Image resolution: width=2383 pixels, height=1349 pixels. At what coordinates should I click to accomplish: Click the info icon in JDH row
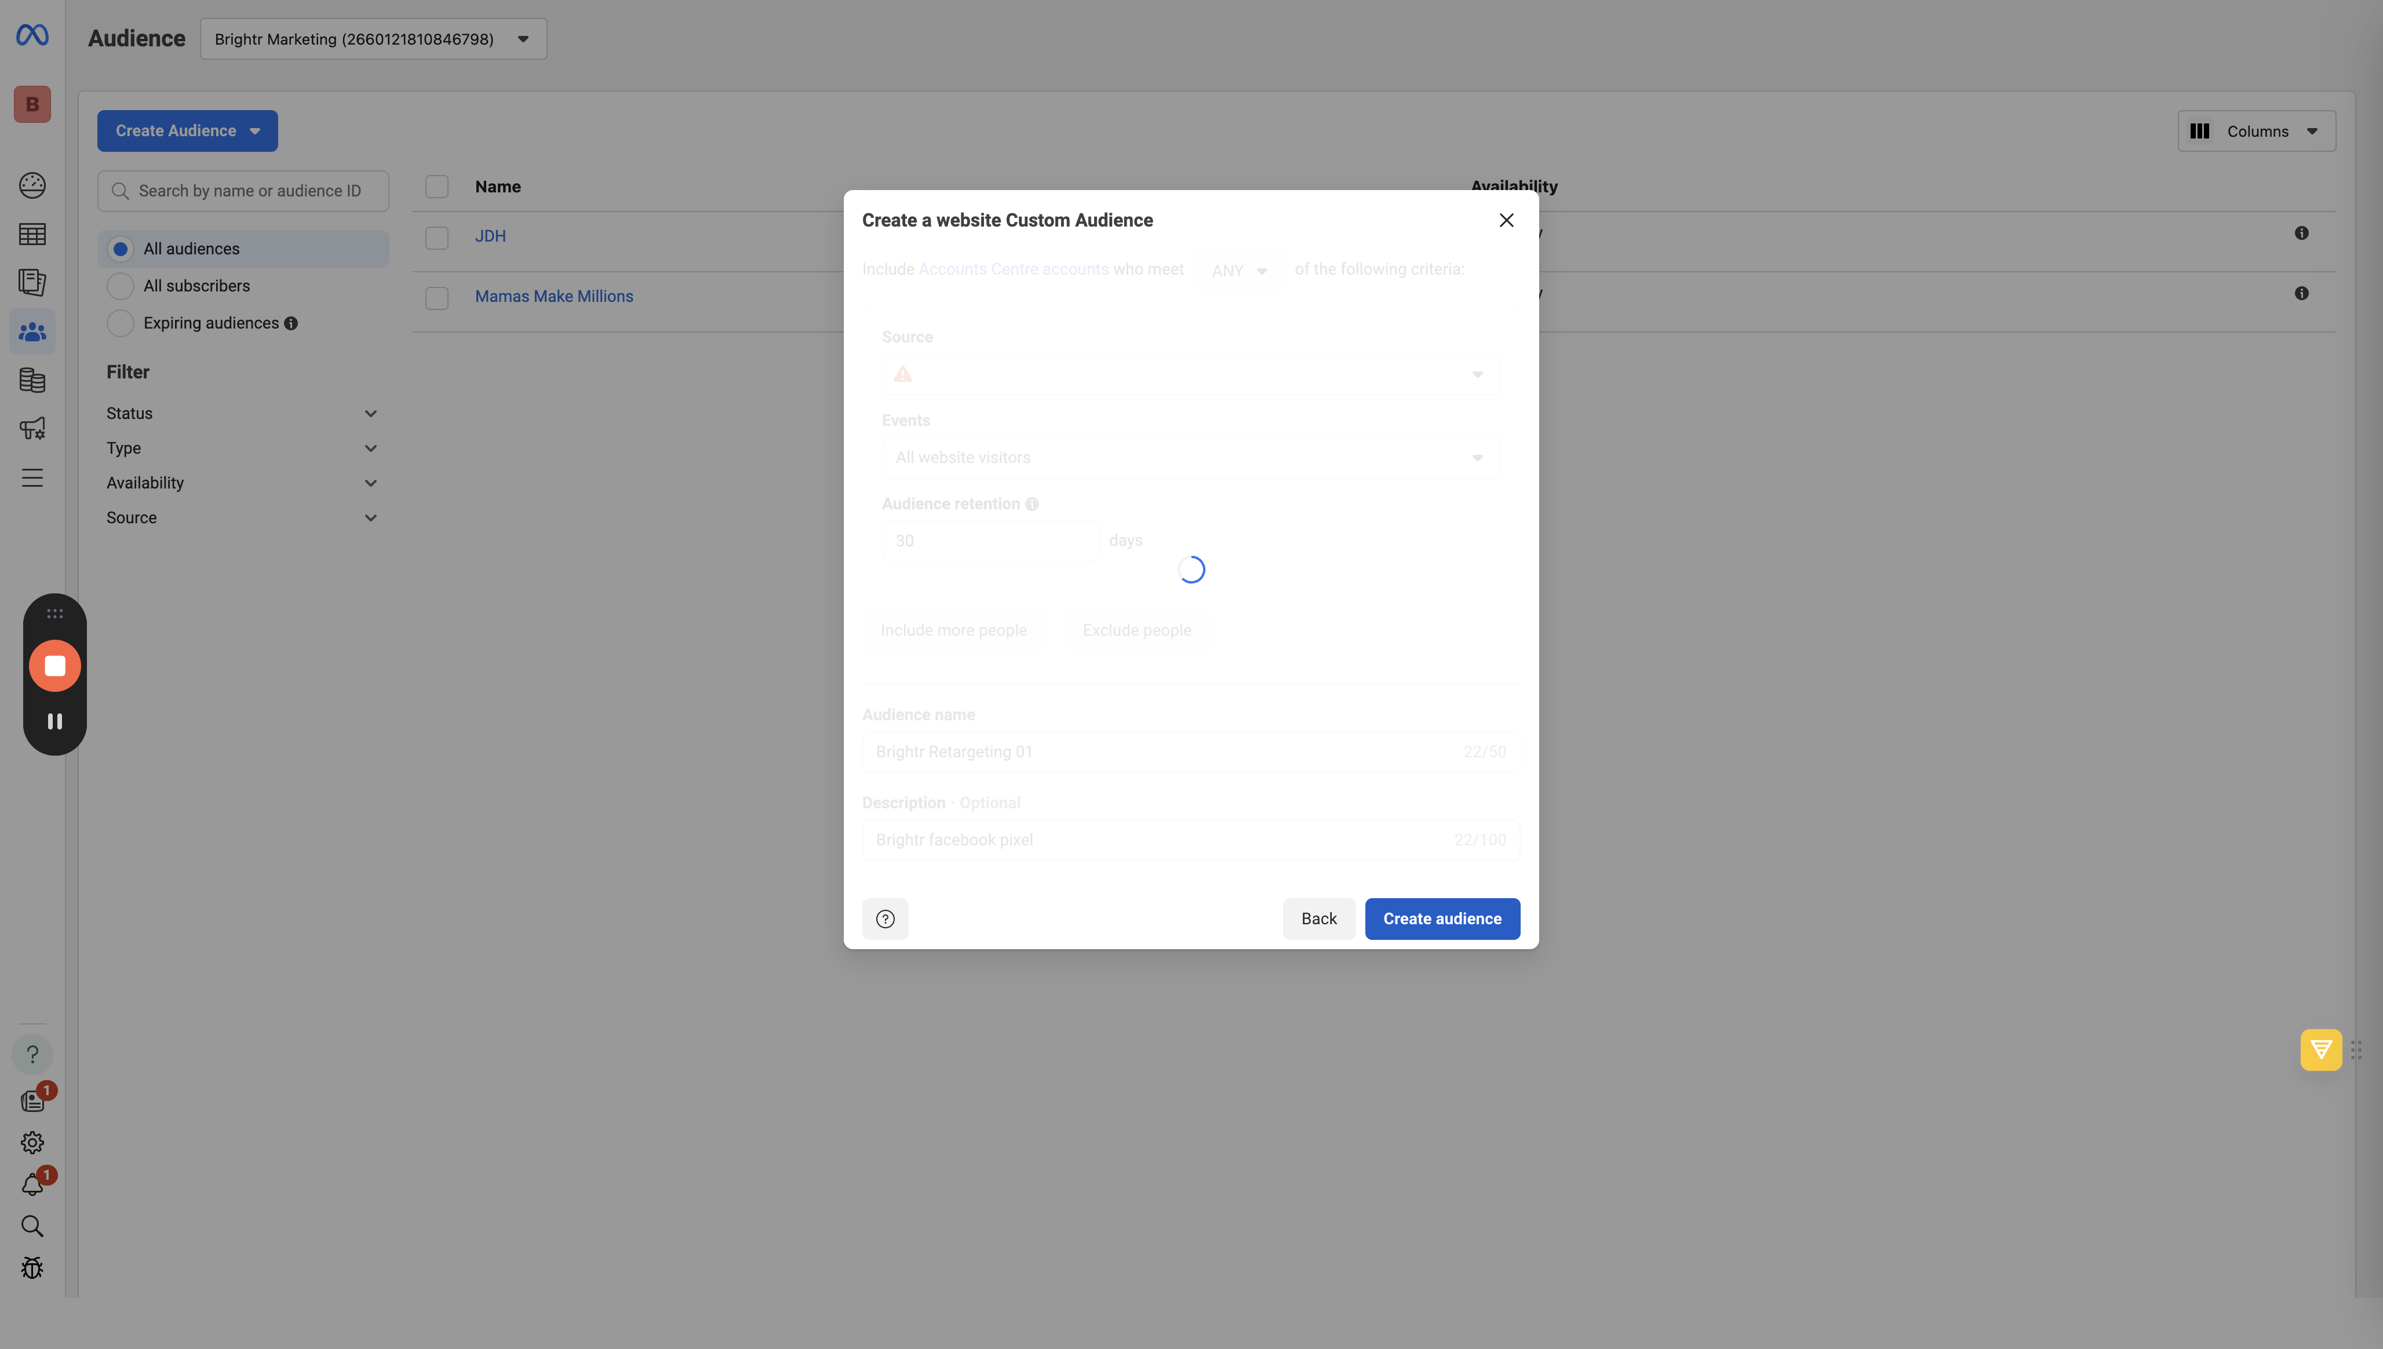[2301, 234]
